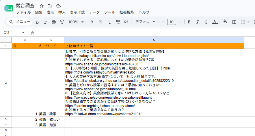Viewport: 255px width, 136px height.
Task: Open the zoom 100% dropdown
Action: coord(76,22)
